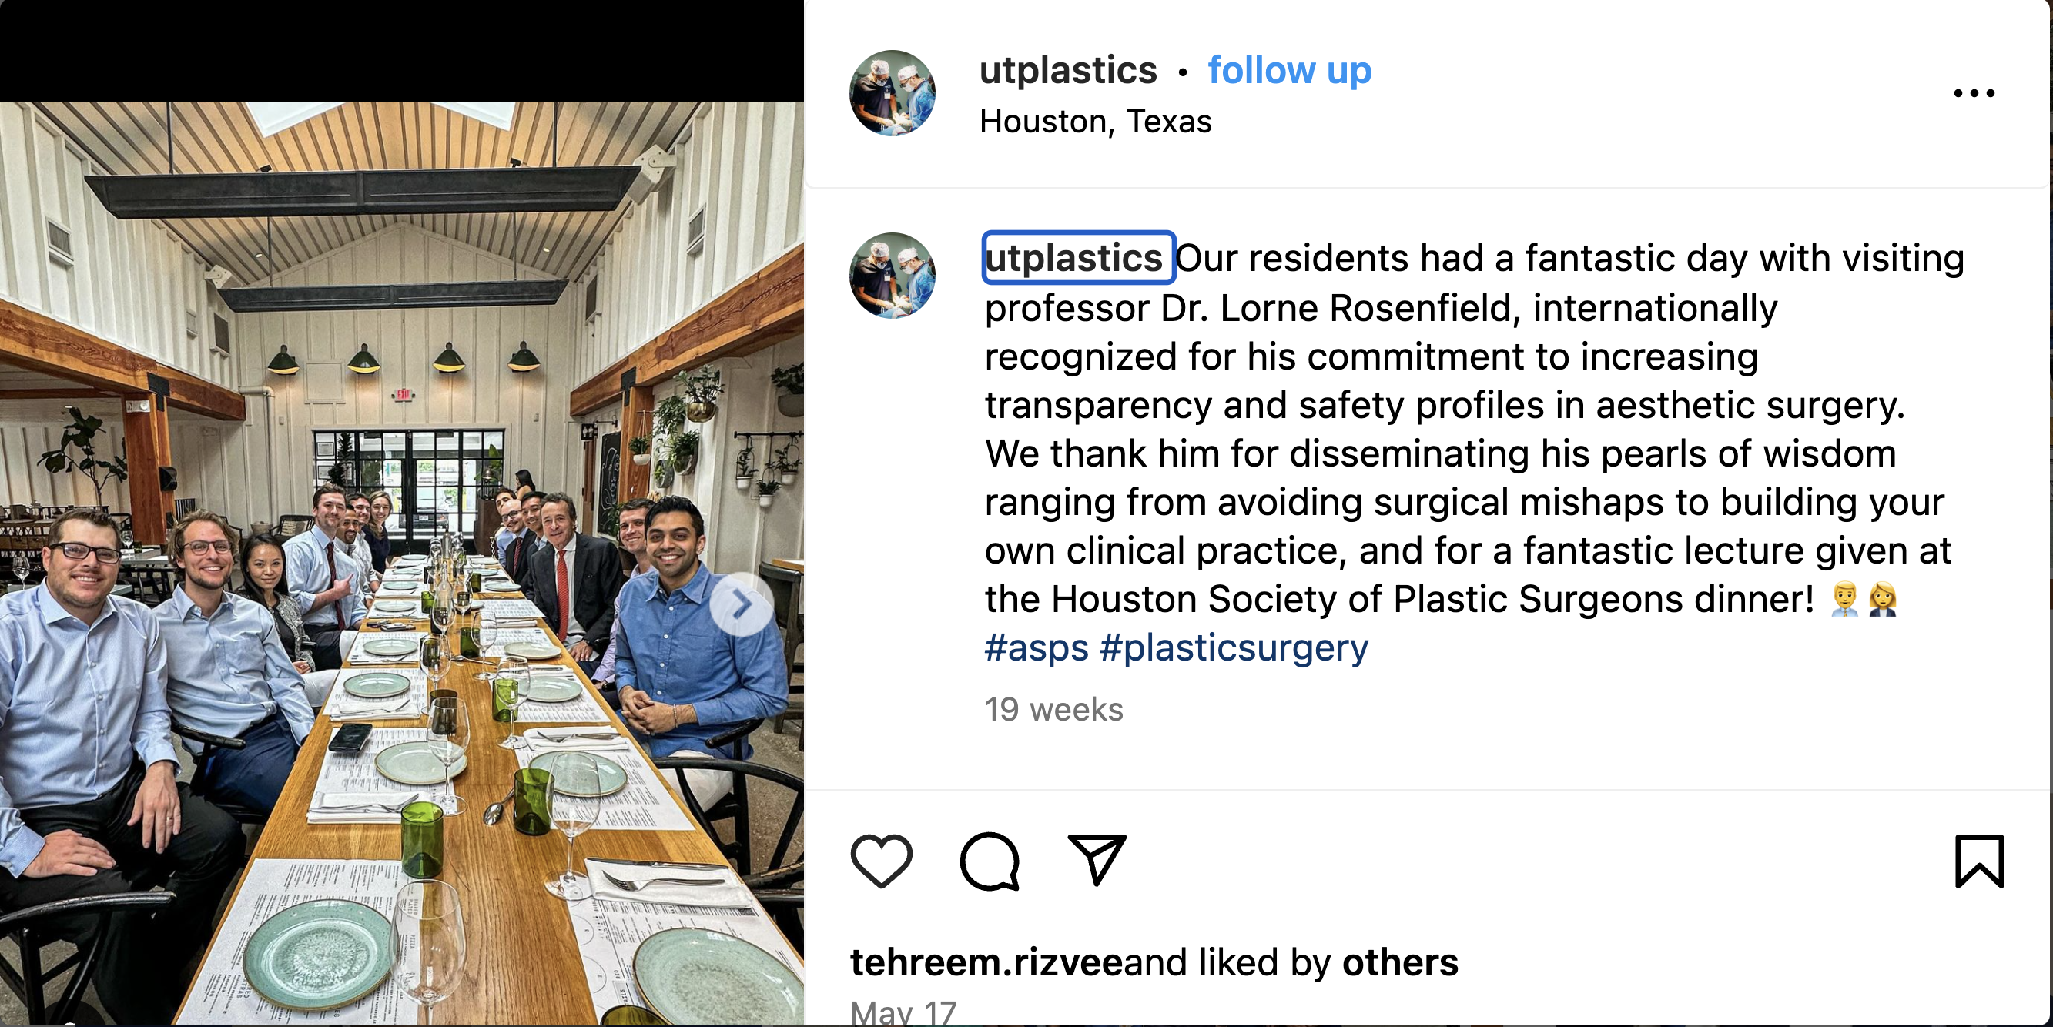
Task: Click utplastics profile avatar in header
Action: 892,93
